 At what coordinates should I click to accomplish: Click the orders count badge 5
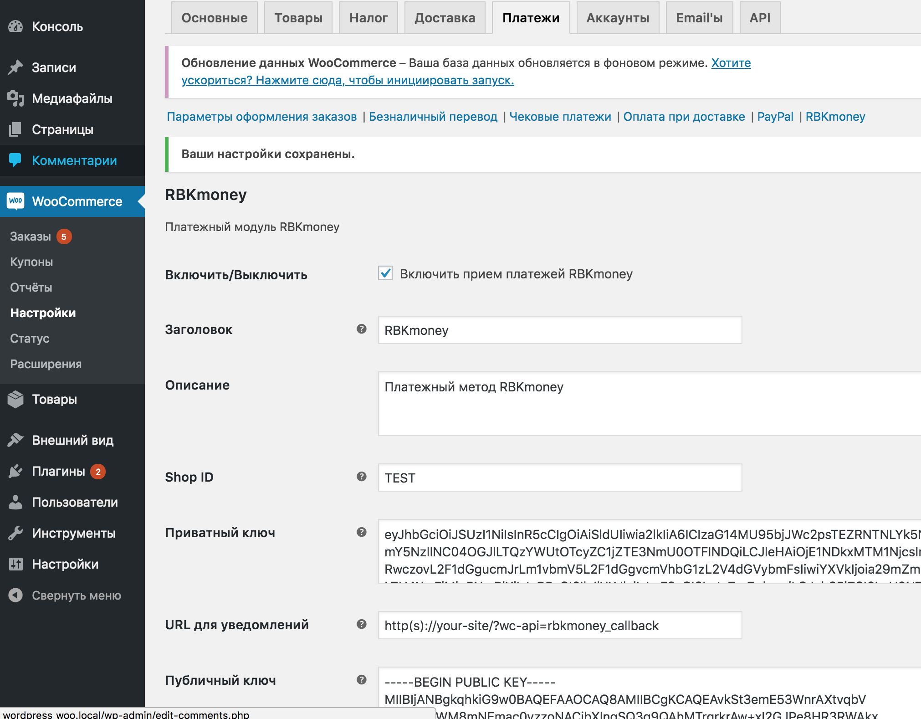point(64,236)
